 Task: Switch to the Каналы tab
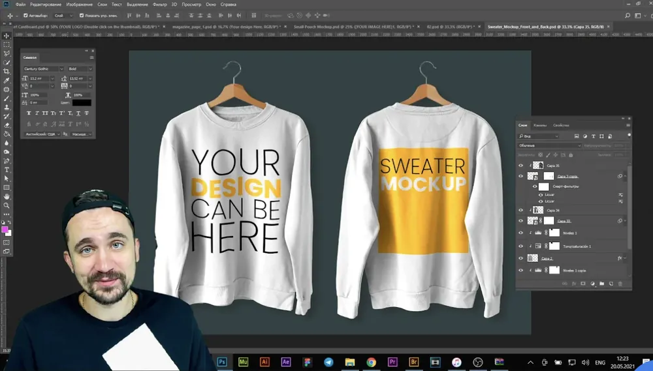(x=540, y=125)
